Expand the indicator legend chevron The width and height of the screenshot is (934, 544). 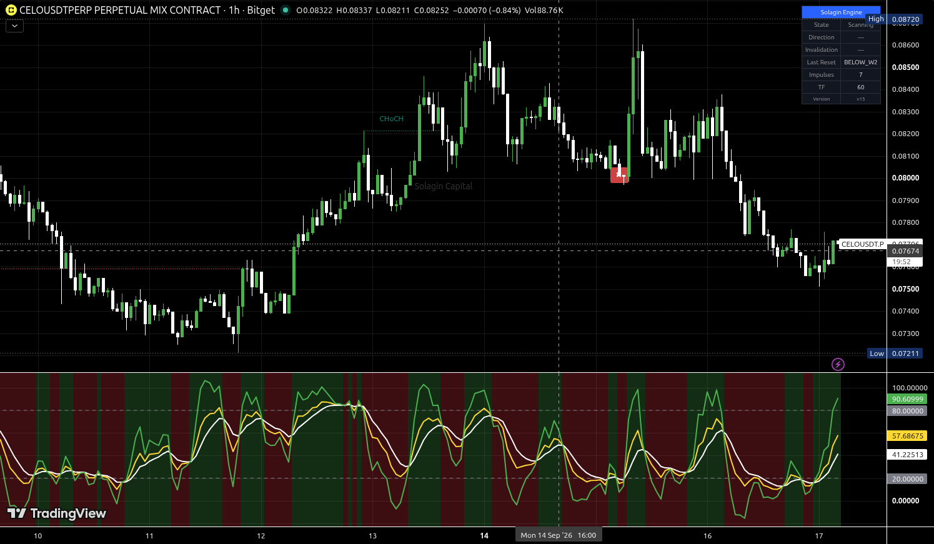pos(14,26)
